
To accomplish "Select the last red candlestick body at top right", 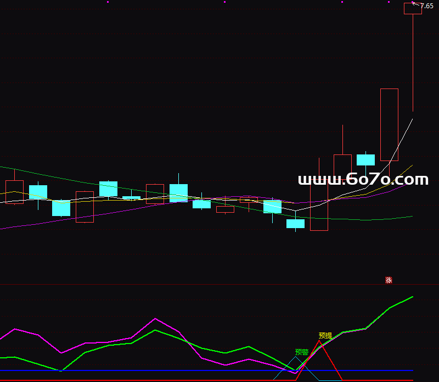I will pos(413,8).
